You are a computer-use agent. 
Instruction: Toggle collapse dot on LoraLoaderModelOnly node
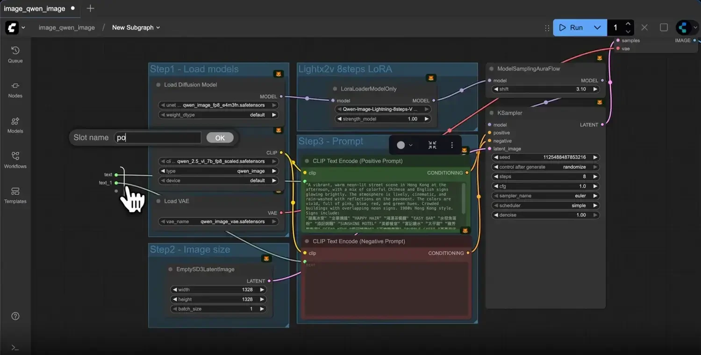coord(335,89)
